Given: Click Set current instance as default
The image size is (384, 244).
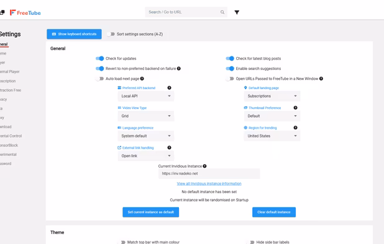Looking at the screenshot, I should [151, 212].
